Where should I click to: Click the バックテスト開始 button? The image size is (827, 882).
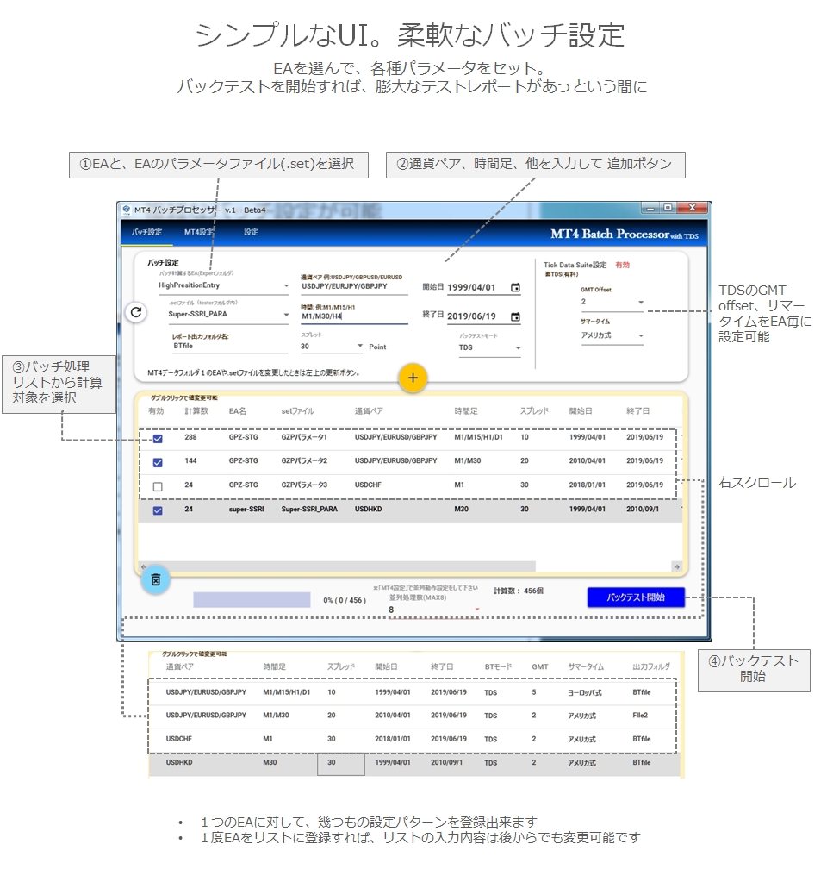pos(636,597)
